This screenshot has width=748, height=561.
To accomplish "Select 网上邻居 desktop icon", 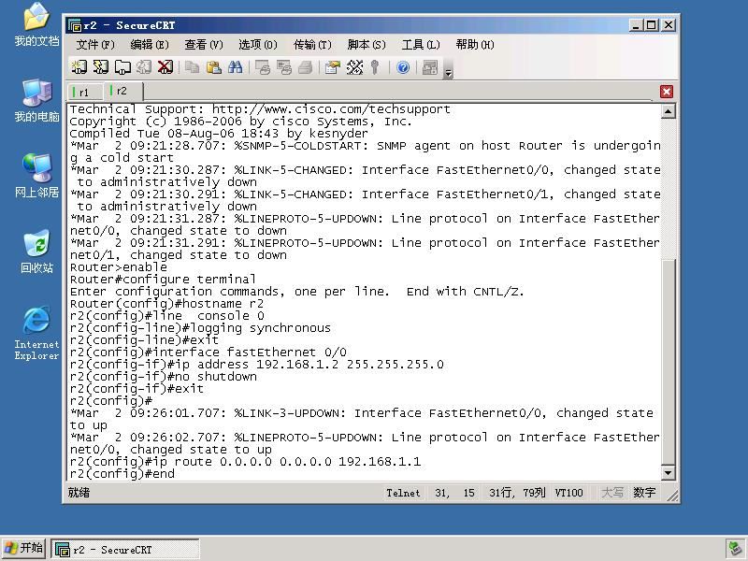I will (x=36, y=176).
